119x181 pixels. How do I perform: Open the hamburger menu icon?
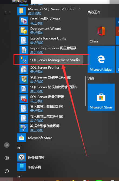[7, 12]
